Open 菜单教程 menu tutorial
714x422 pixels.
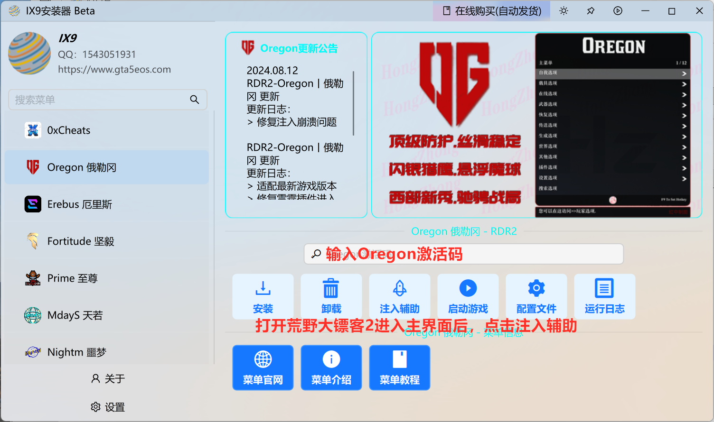click(400, 368)
